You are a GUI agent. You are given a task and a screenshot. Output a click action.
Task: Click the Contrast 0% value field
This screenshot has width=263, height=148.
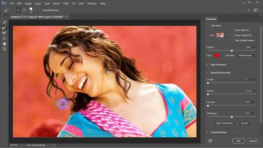tap(250, 102)
